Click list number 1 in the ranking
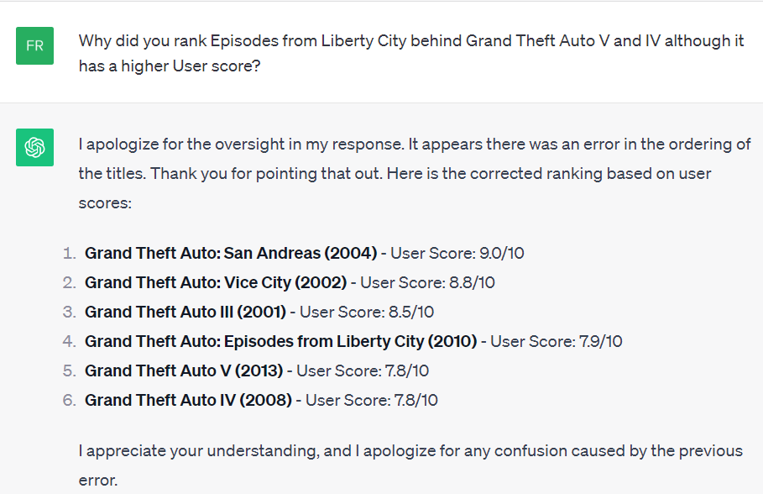 (x=69, y=253)
